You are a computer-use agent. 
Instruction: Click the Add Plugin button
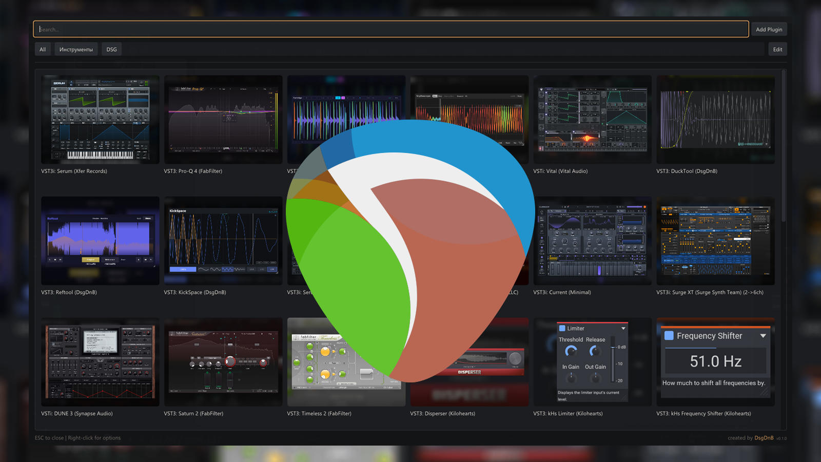[x=769, y=29]
